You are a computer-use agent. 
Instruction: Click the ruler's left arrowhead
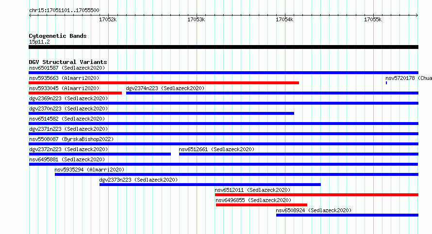(x=30, y=16)
